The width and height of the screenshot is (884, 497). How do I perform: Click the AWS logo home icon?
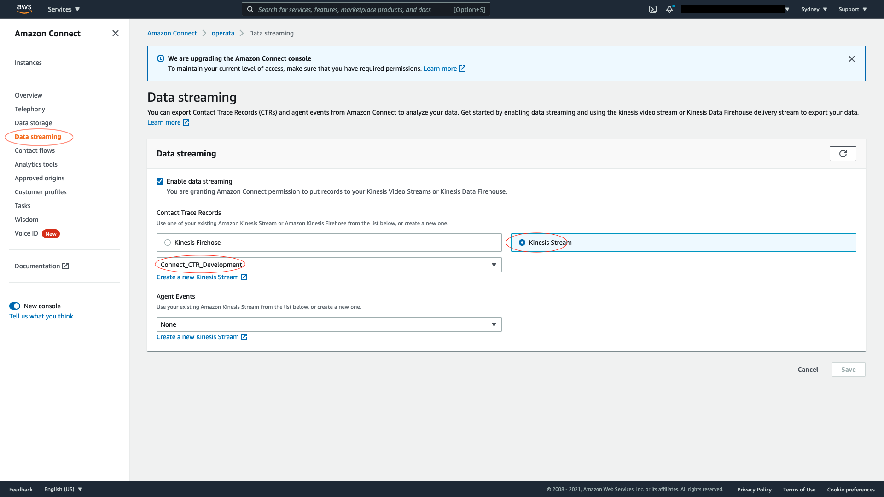(x=24, y=9)
